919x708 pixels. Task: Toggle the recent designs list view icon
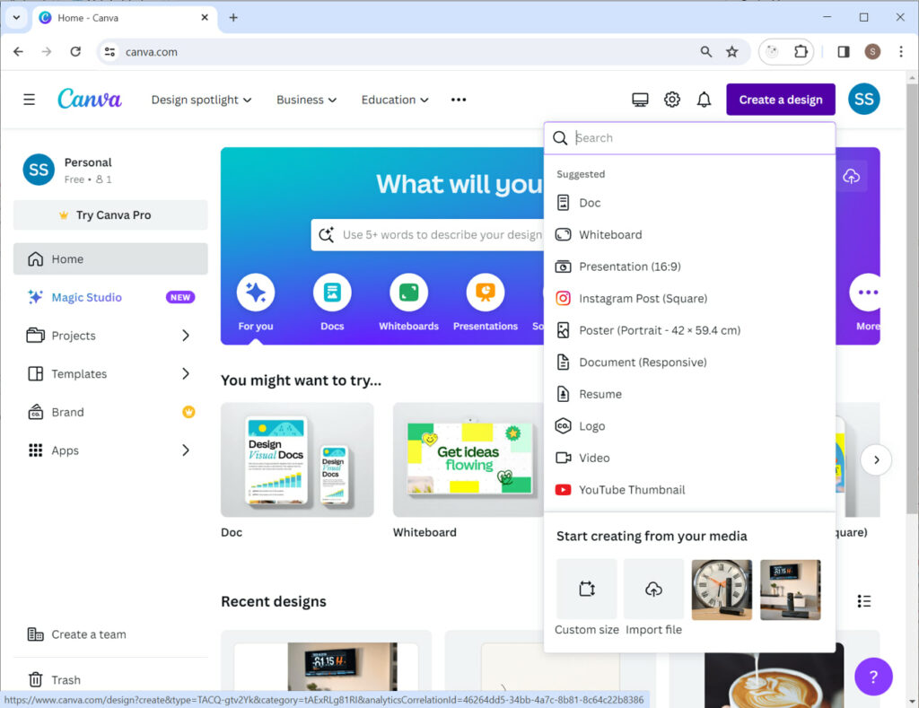(x=863, y=601)
